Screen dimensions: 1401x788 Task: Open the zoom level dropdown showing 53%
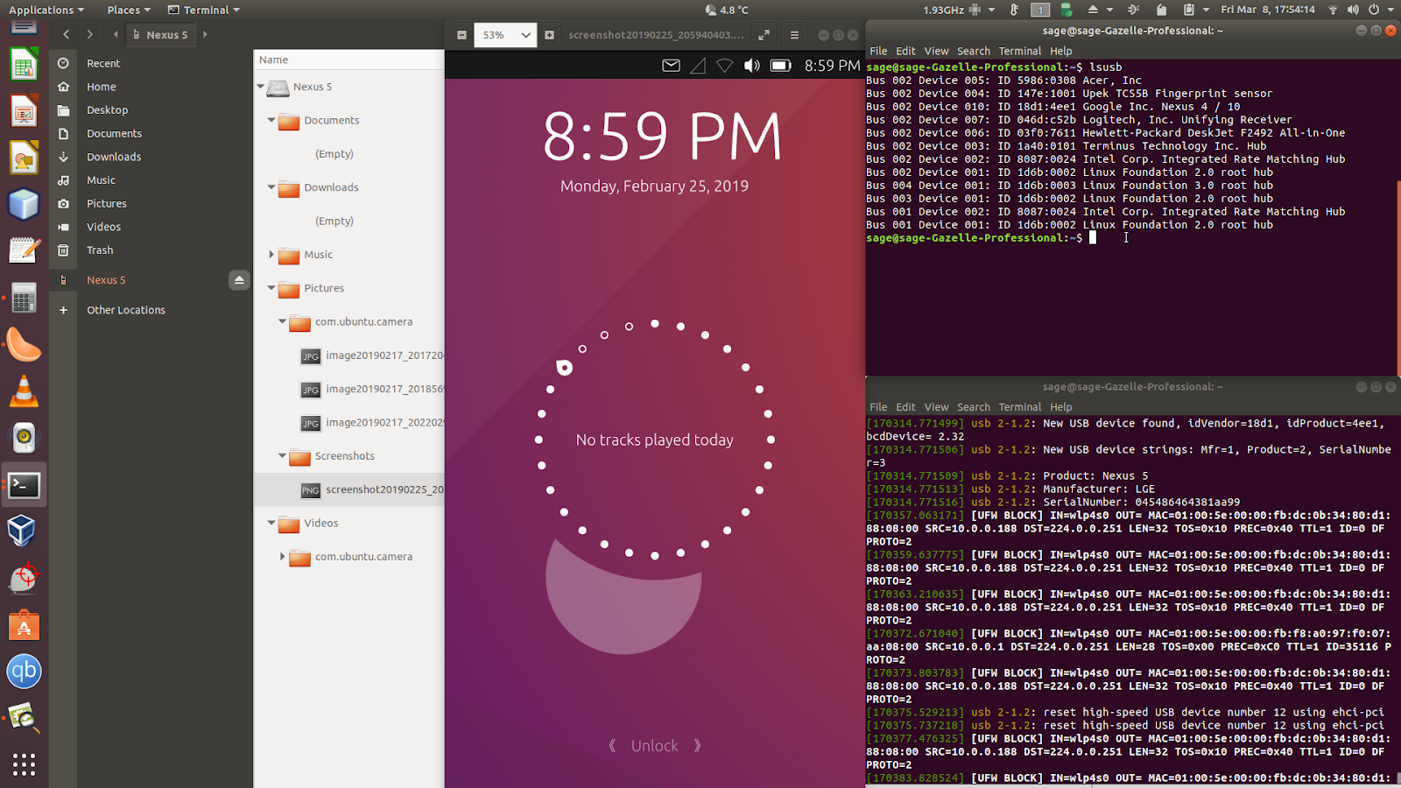click(505, 35)
